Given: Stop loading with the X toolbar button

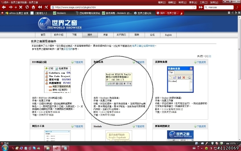Looking at the screenshot, I should [x=21, y=7].
